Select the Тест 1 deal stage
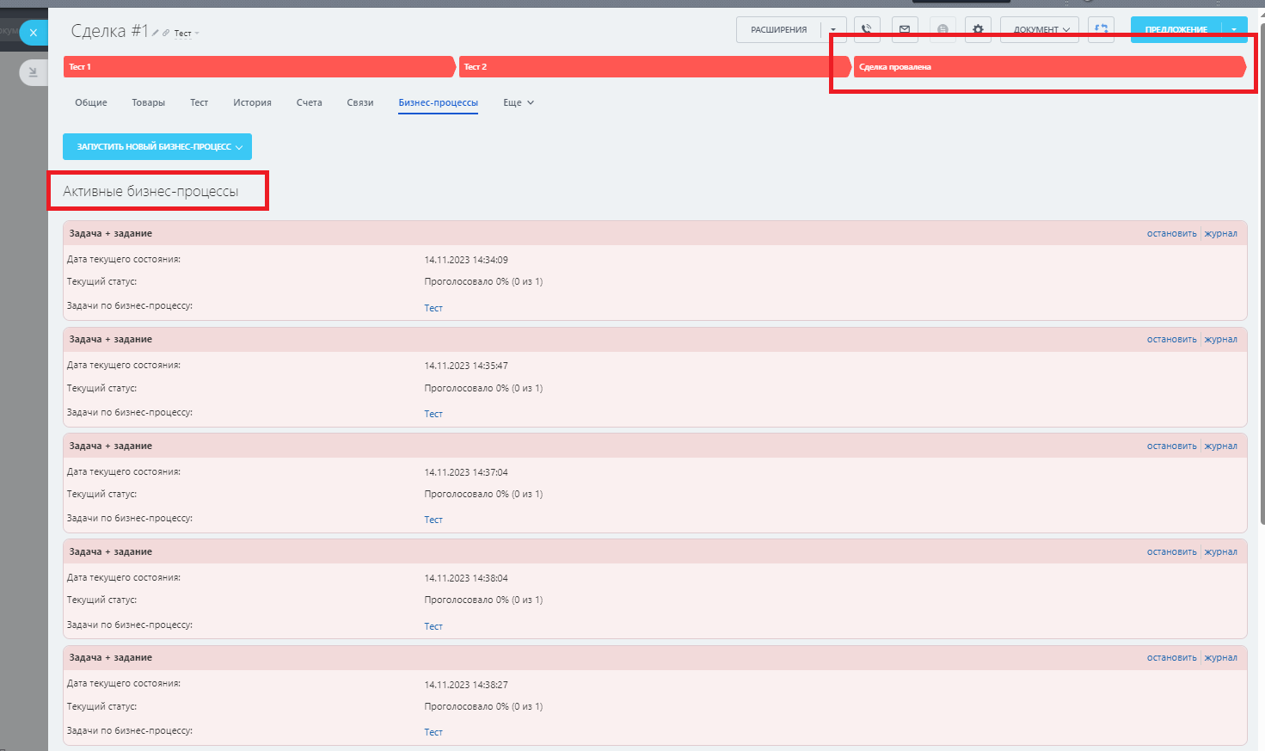This screenshot has height=751, width=1265. pyautogui.click(x=259, y=67)
